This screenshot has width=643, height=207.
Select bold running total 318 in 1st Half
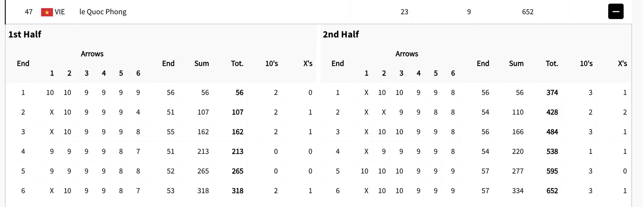point(237,191)
